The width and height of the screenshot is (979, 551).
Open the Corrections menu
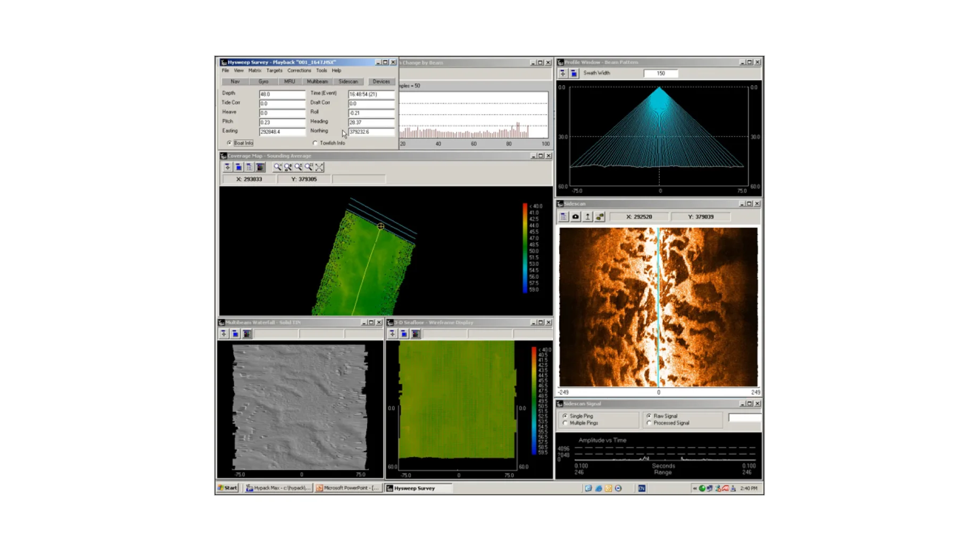(299, 71)
